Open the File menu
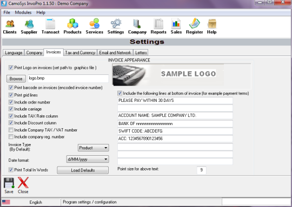This screenshot has height=207, width=292. pyautogui.click(x=6, y=12)
